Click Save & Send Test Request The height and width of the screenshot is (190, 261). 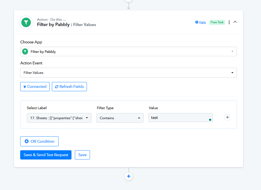(46, 155)
